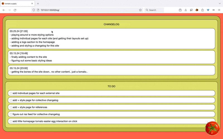The height and width of the screenshot is (139, 223).
Task: Select the tomato.supply browser tab
Action: (x=15, y=4)
